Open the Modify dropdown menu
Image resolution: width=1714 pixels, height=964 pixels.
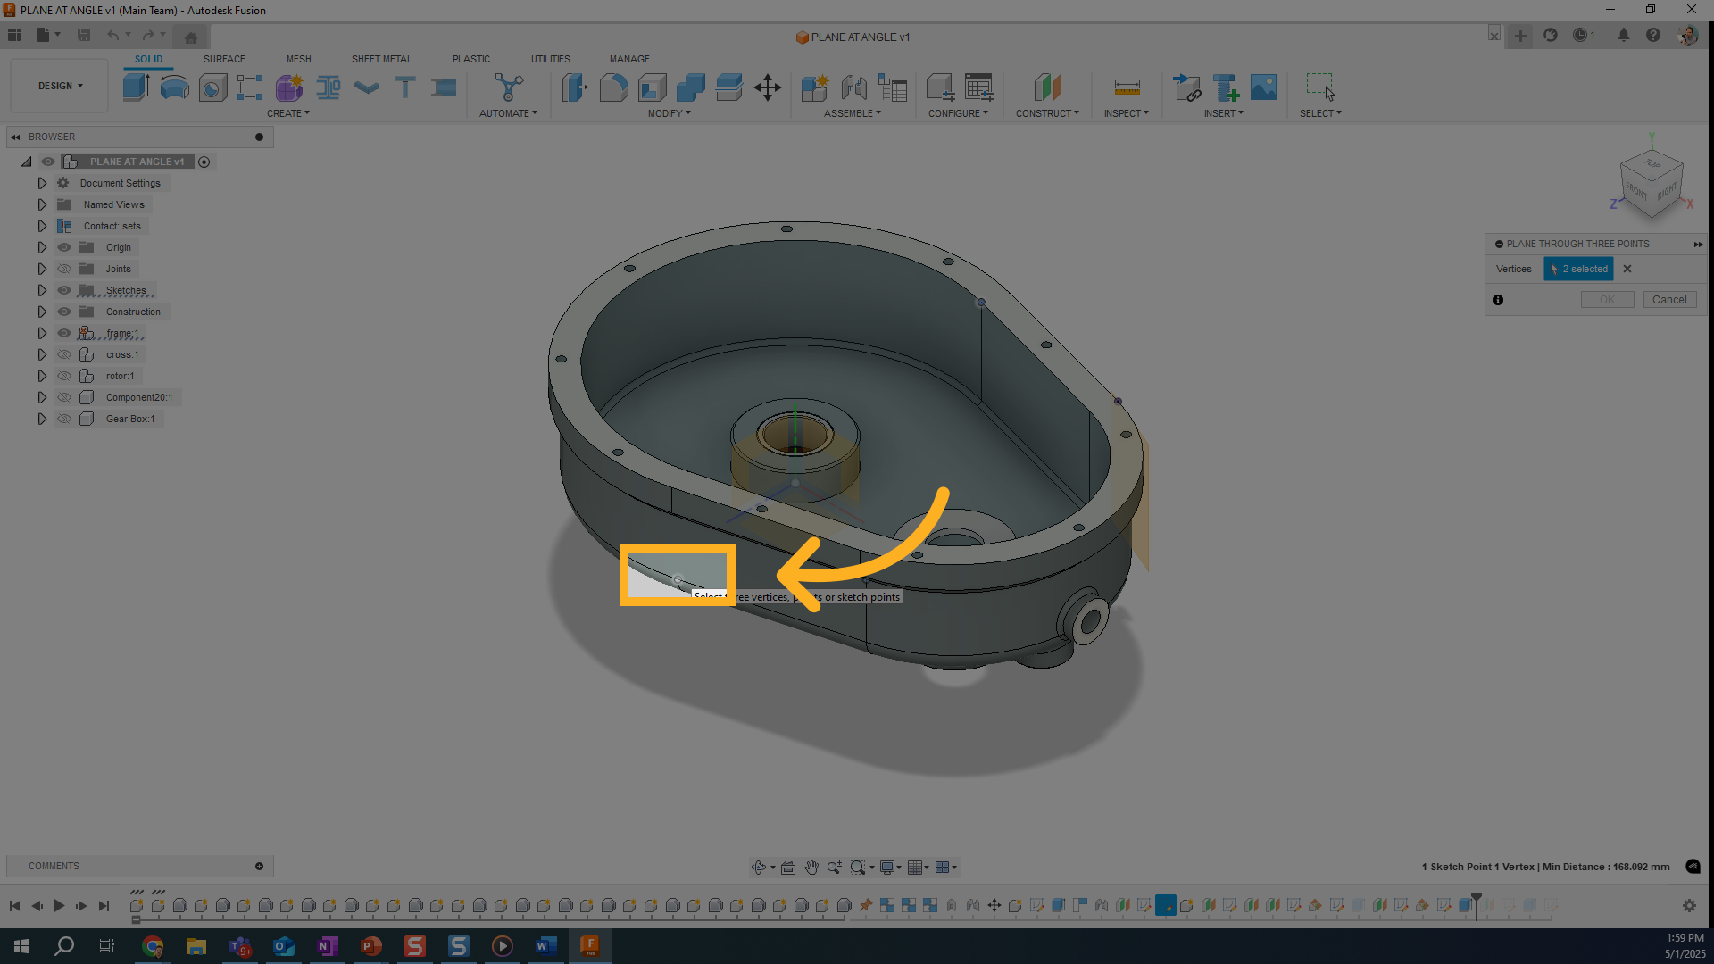point(670,113)
